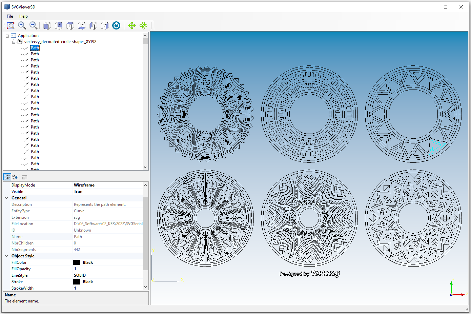The width and height of the screenshot is (471, 314).
Task: Enable the green pan arrows tool
Action: [x=132, y=25]
